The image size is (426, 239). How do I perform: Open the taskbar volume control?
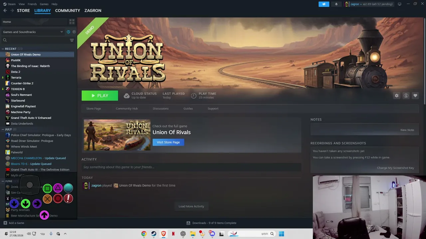[x=29, y=234]
